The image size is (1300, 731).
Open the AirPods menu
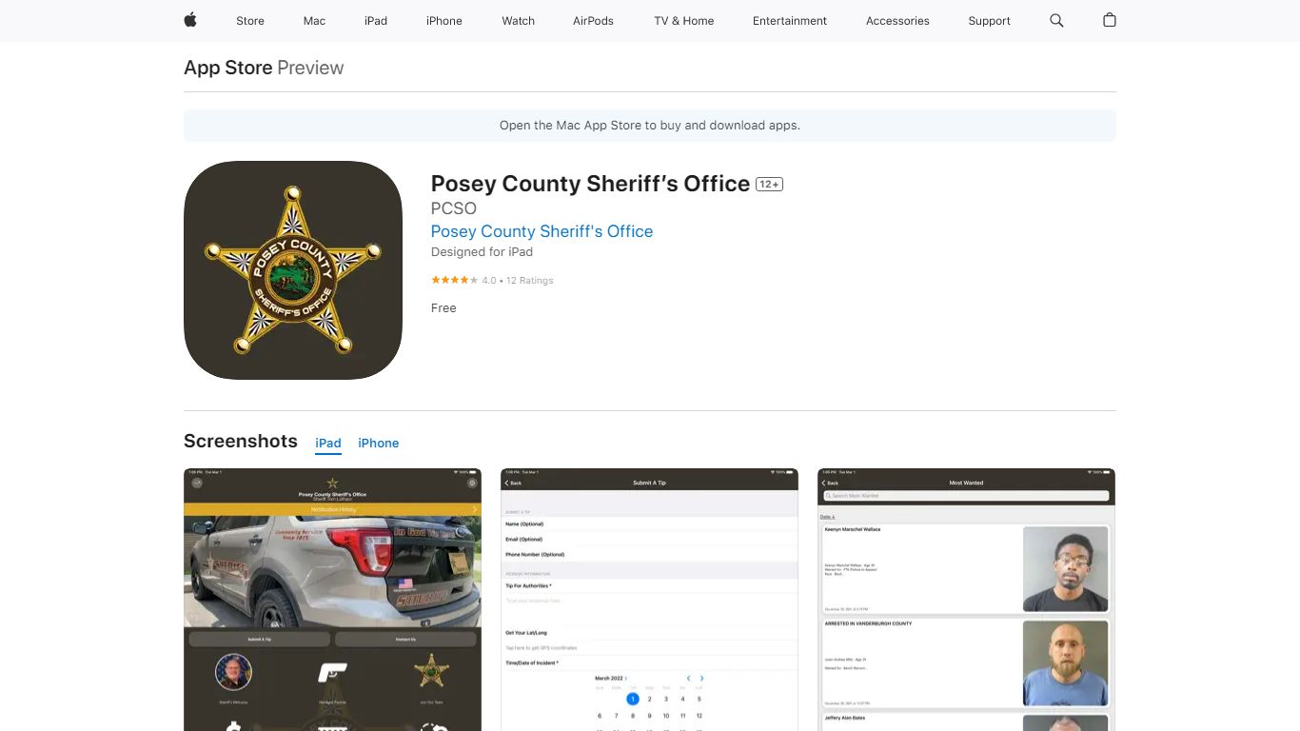[593, 21]
